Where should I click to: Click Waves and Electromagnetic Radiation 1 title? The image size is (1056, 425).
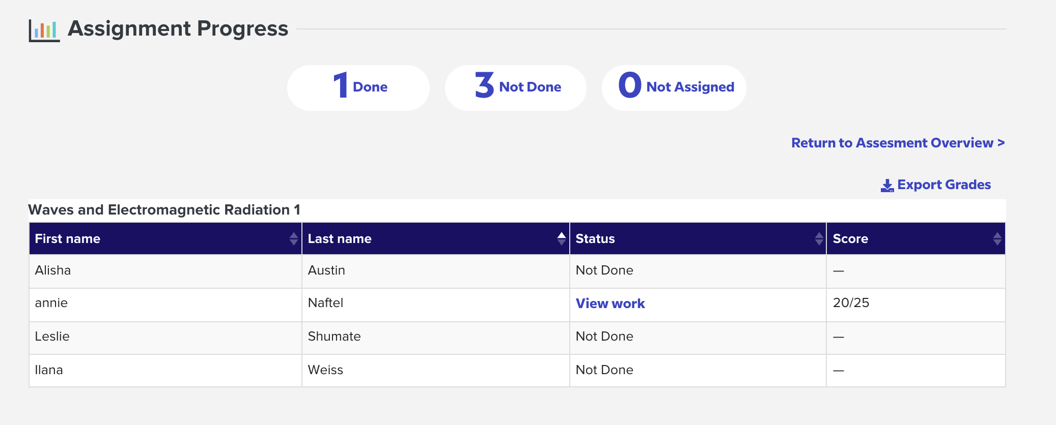click(164, 209)
